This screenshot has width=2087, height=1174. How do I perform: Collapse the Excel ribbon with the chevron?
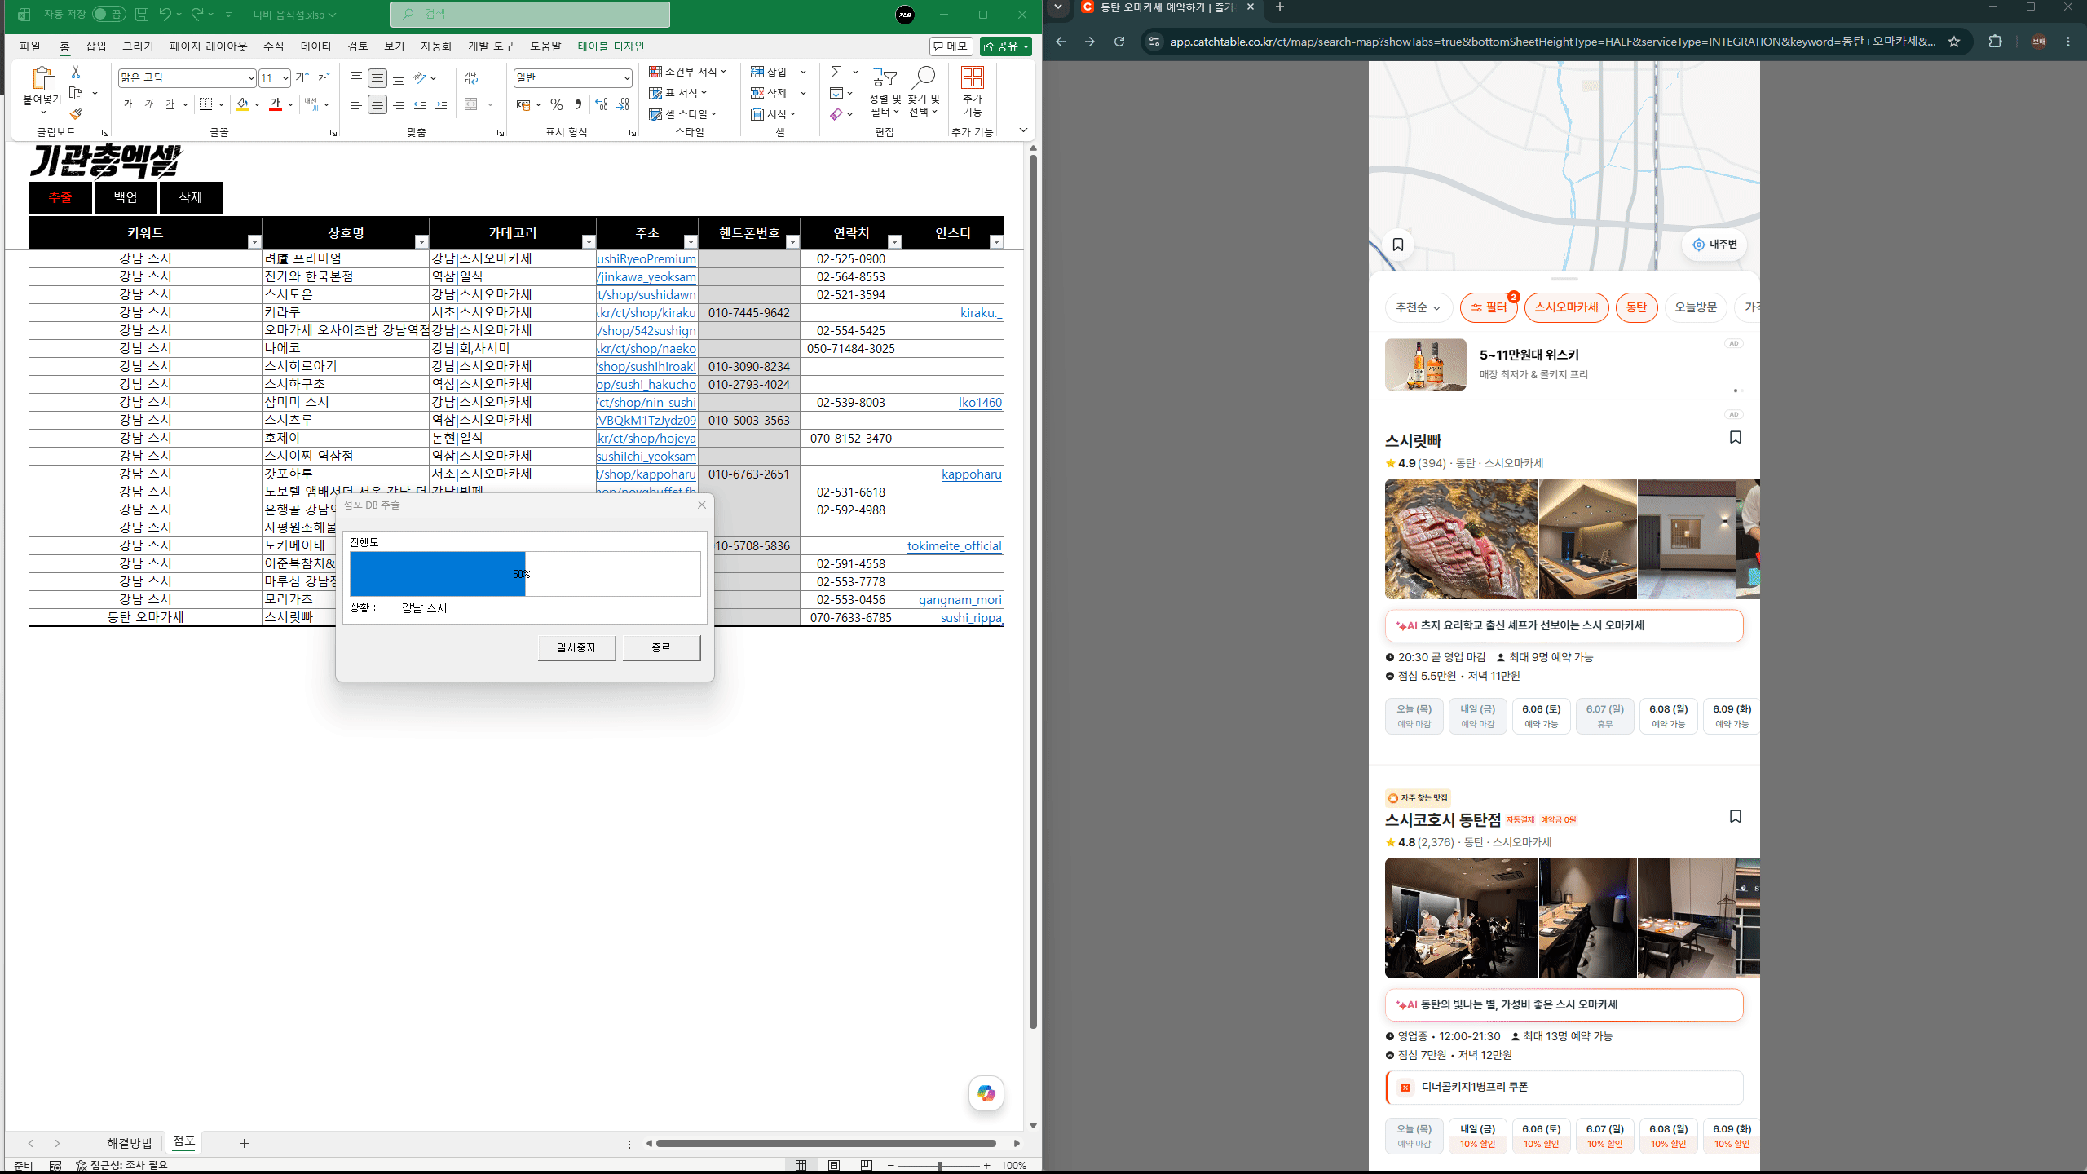1023,130
